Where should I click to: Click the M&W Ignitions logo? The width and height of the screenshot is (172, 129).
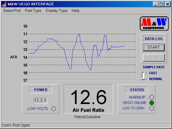(154, 24)
